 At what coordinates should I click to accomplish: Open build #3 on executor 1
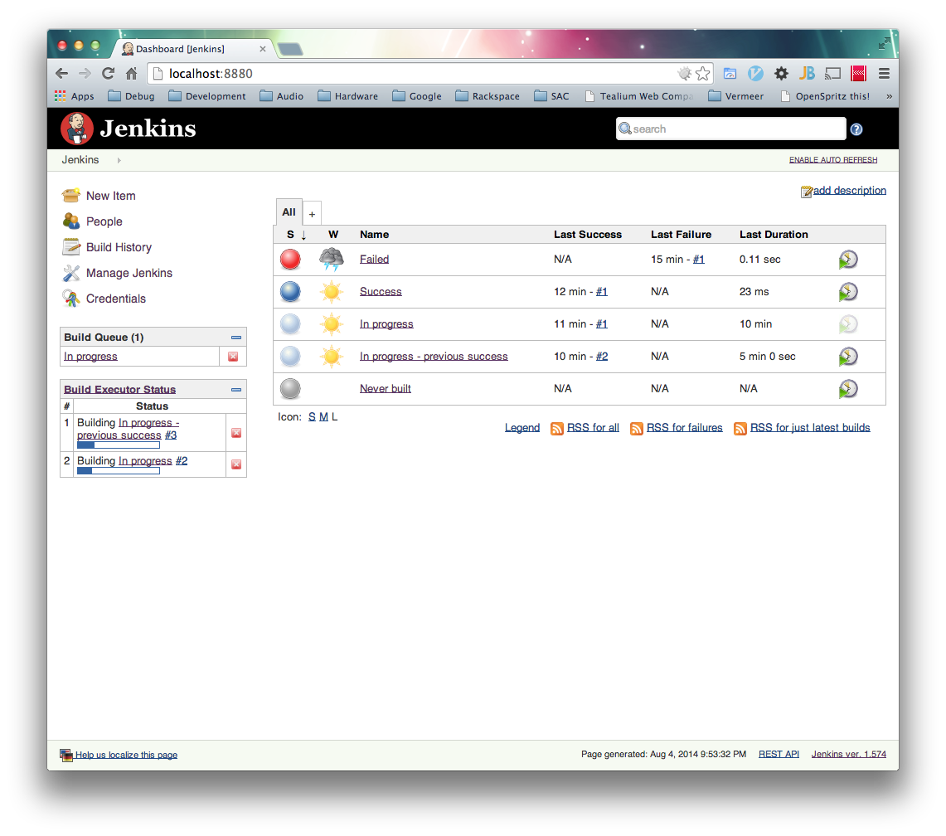point(171,435)
